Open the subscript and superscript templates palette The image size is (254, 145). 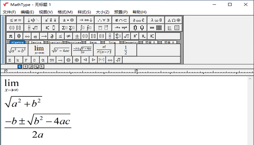coord(50,28)
